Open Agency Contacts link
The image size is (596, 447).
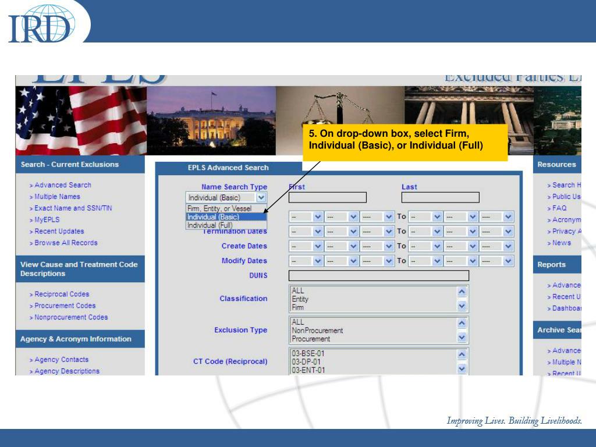(x=61, y=360)
